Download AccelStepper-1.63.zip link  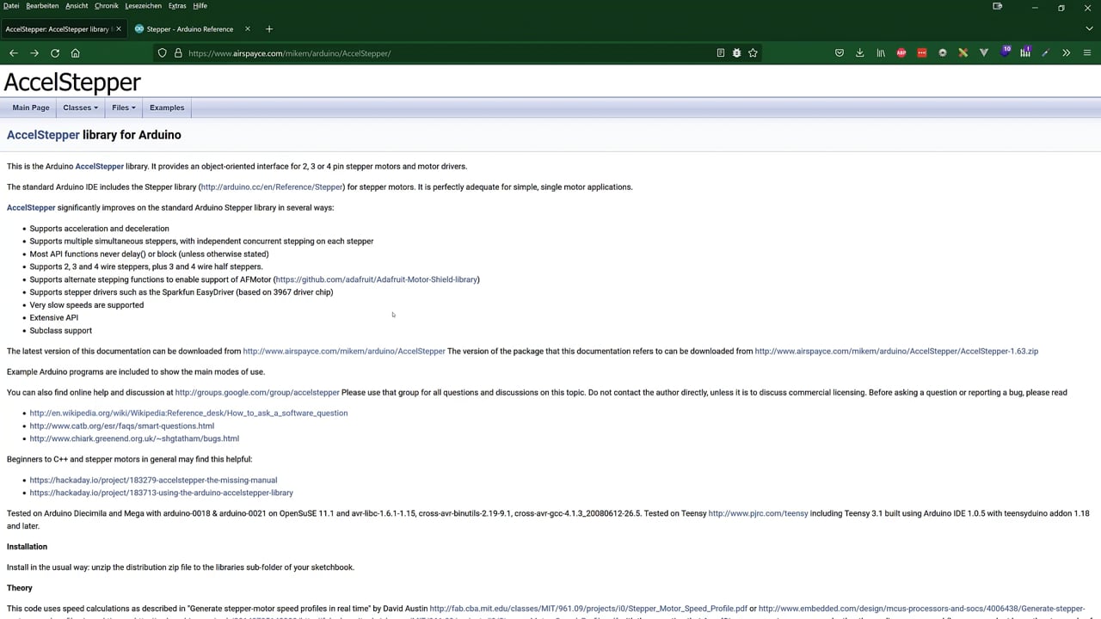click(x=896, y=352)
